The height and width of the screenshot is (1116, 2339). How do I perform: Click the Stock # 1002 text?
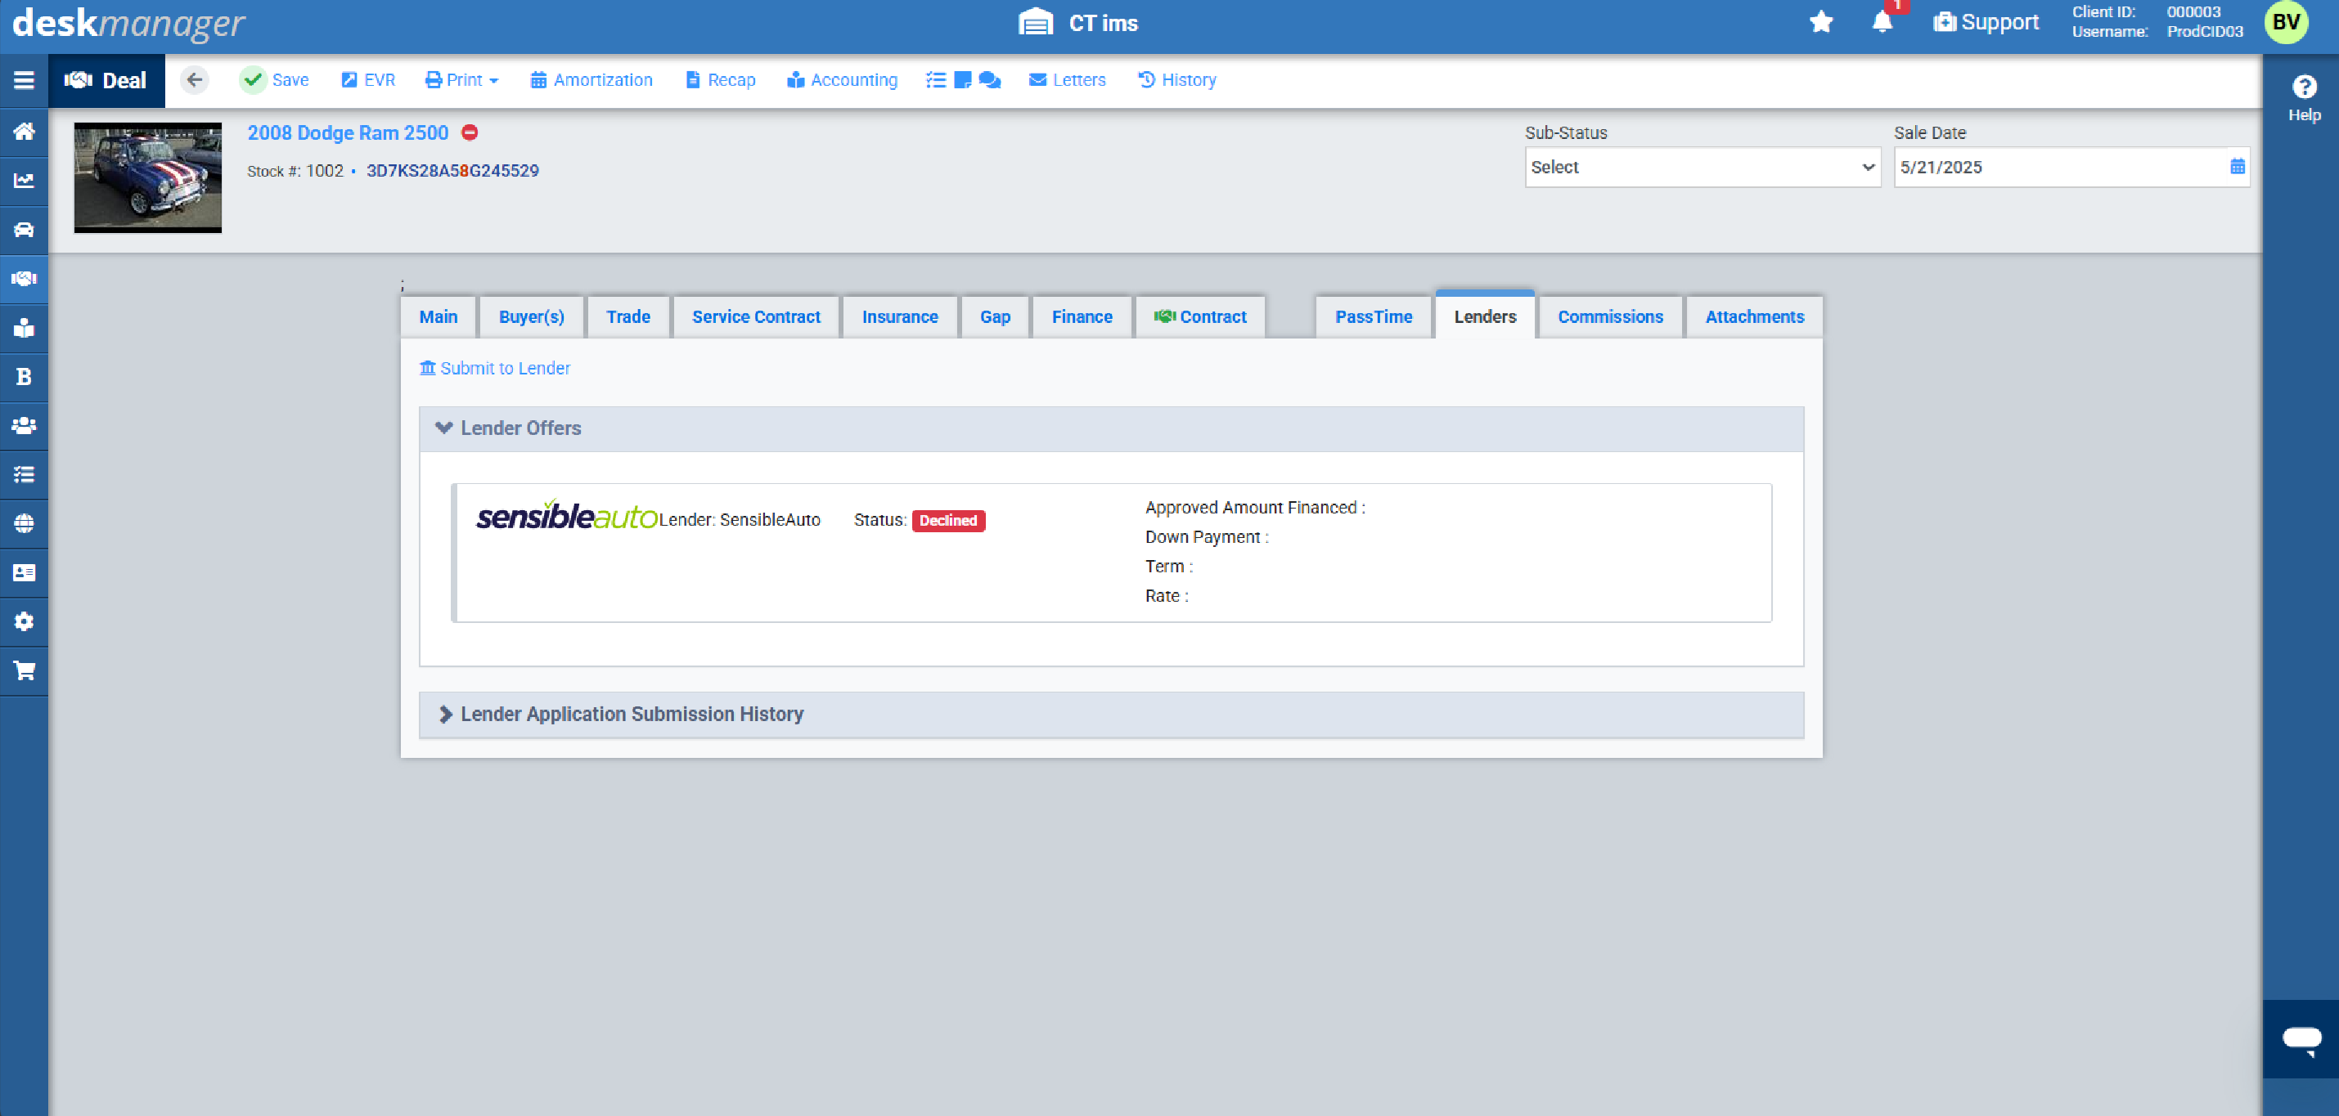click(295, 171)
